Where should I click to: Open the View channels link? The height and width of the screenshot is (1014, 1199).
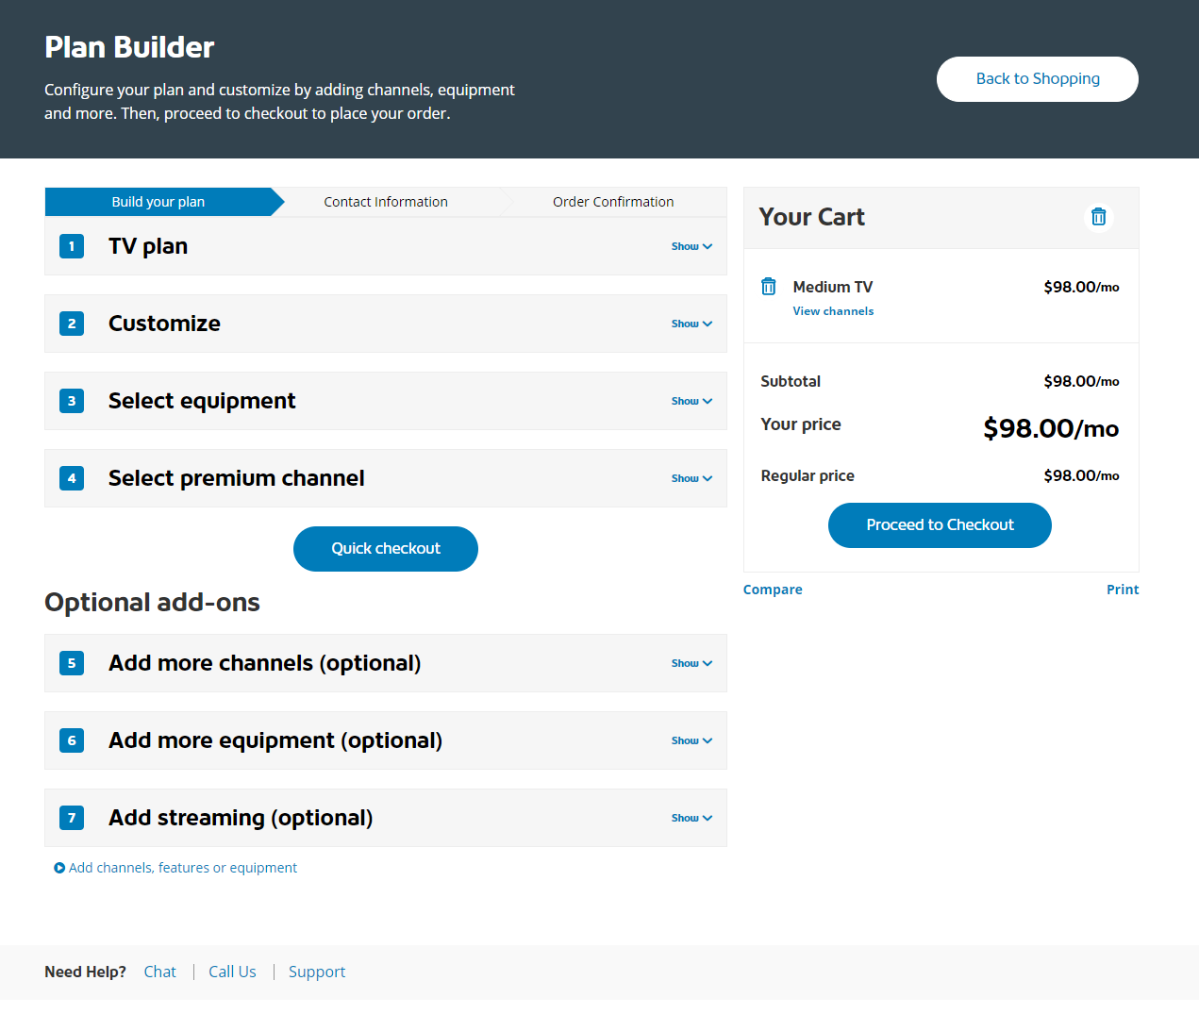[833, 311]
